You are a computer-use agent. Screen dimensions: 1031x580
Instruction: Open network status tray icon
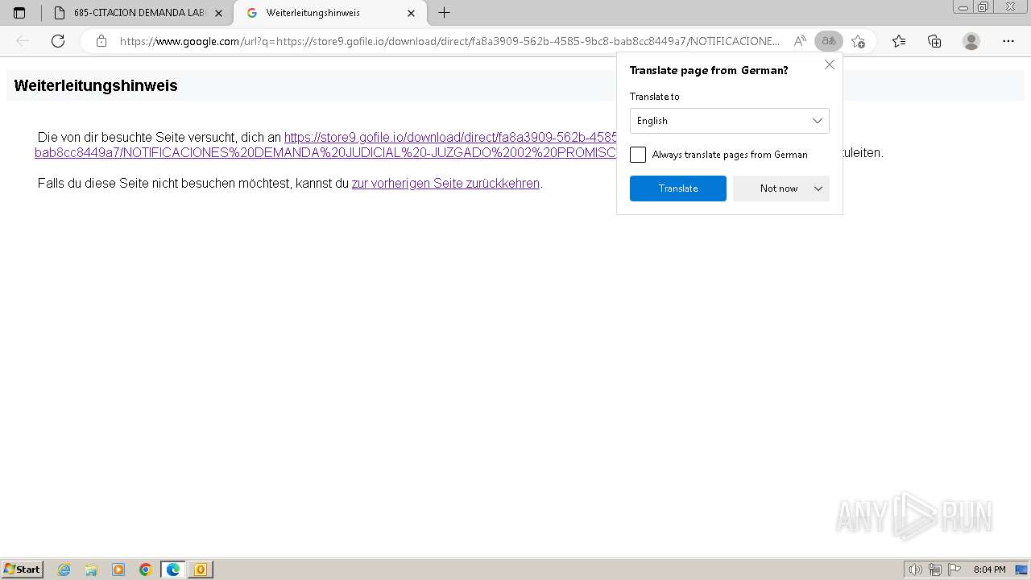coord(935,570)
